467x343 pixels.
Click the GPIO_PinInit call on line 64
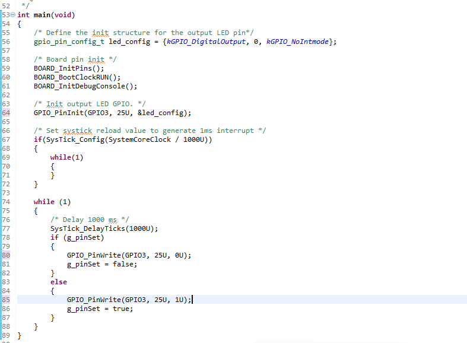point(112,113)
